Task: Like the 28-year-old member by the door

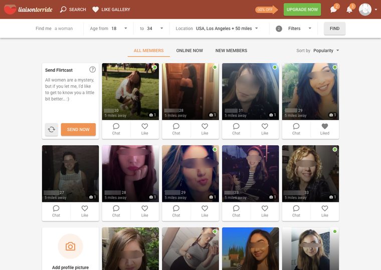Action: [205, 129]
